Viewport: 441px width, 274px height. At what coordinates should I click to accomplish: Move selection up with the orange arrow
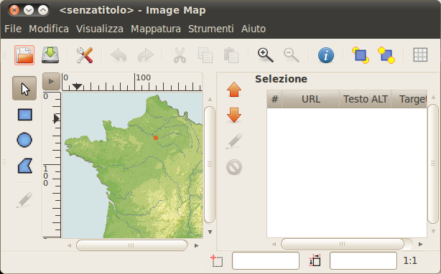234,90
